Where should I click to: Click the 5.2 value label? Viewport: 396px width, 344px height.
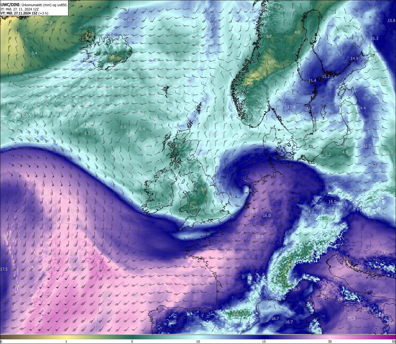(x=328, y=154)
